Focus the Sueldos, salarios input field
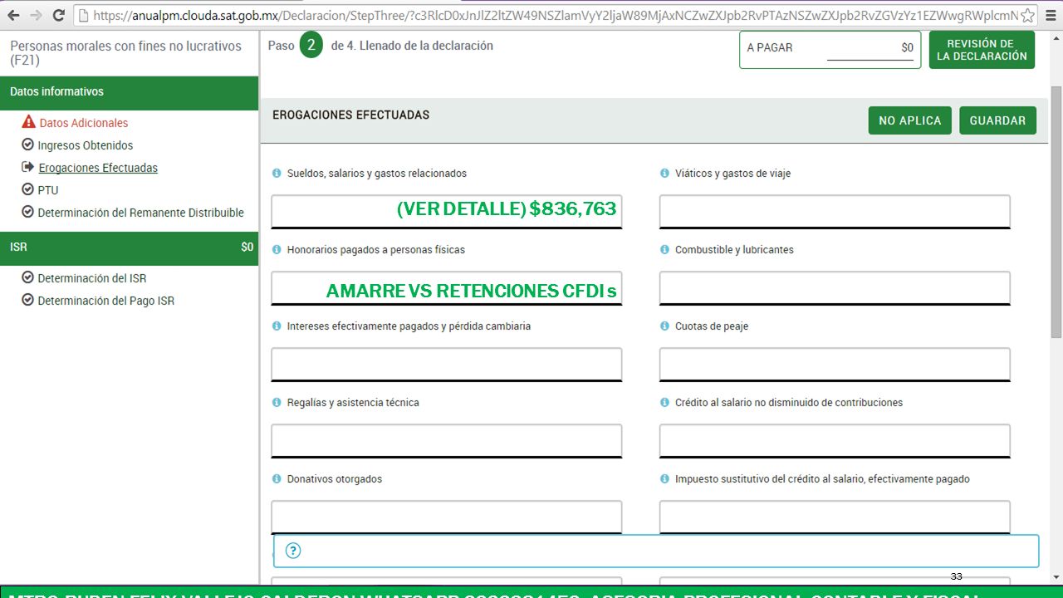Image resolution: width=1063 pixels, height=598 pixels. (446, 211)
